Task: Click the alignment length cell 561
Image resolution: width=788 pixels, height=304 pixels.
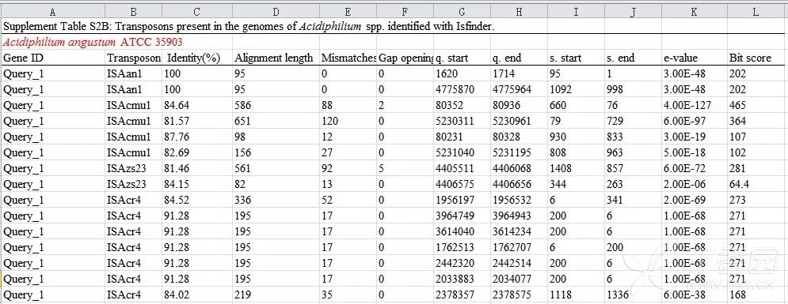Action: point(276,168)
